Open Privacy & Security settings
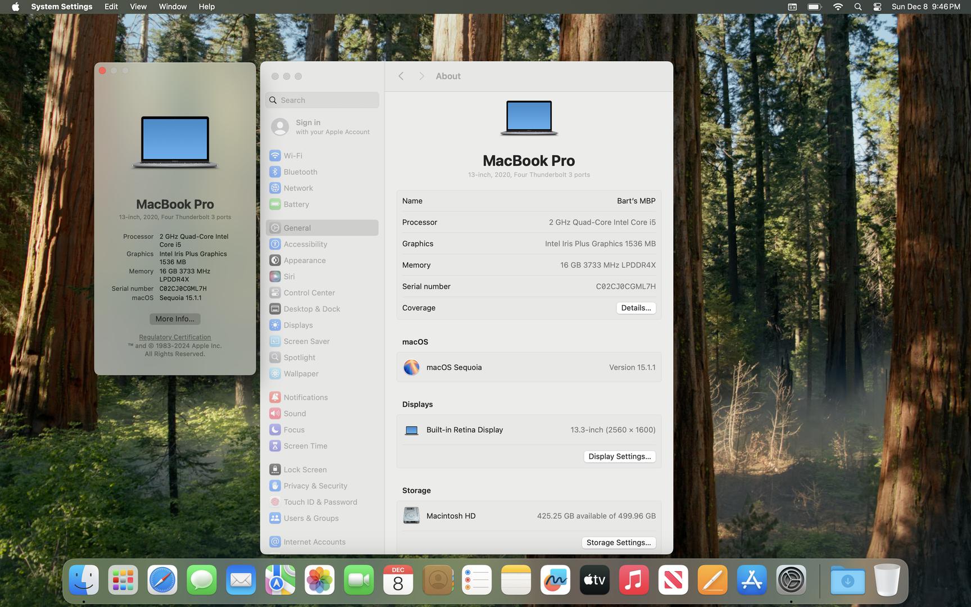The width and height of the screenshot is (971, 607). 322,486
